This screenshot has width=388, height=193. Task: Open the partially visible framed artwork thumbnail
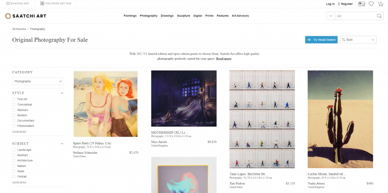click(x=184, y=175)
